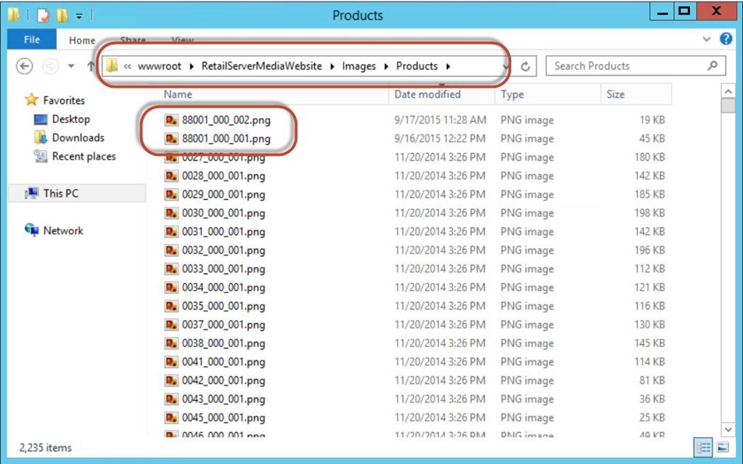The image size is (743, 464).
Task: Click the Up one level arrow
Action: [91, 66]
